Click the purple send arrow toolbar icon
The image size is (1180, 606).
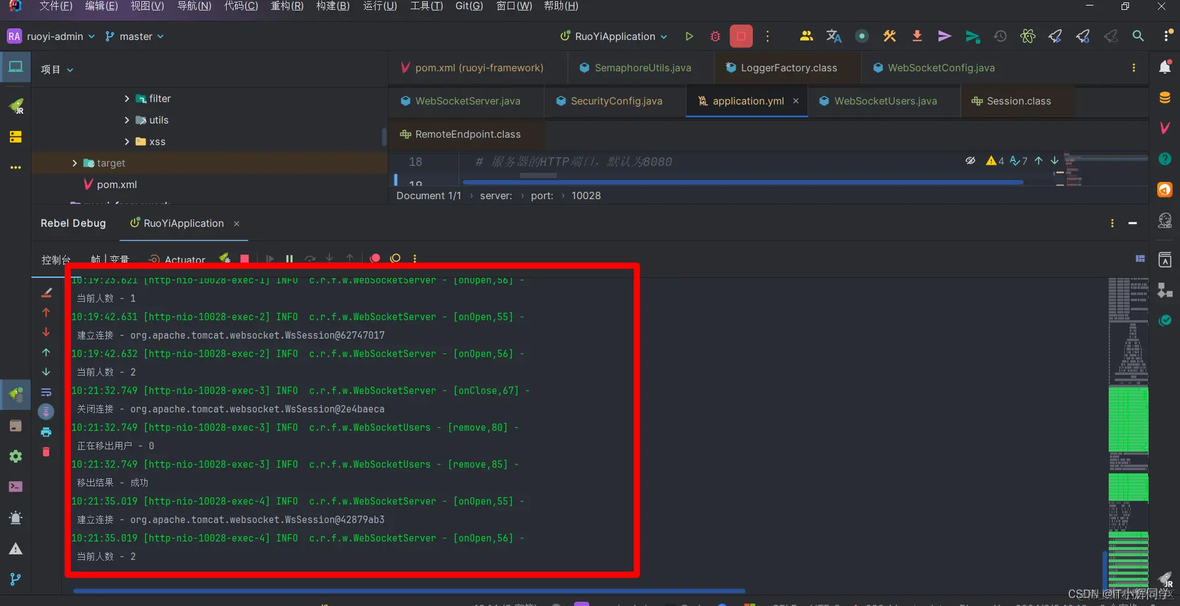tap(945, 36)
